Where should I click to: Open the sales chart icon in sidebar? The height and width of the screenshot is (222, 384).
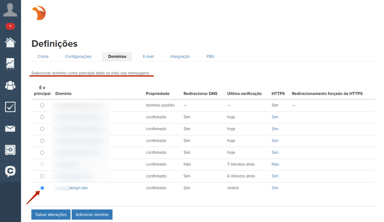pyautogui.click(x=10, y=64)
